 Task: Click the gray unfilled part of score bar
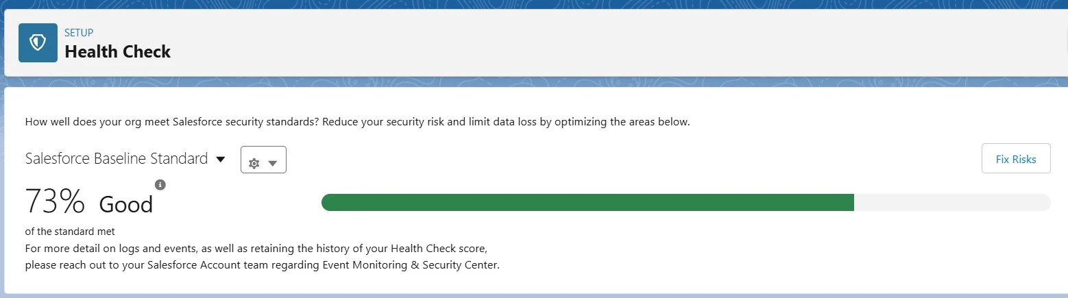tap(951, 203)
